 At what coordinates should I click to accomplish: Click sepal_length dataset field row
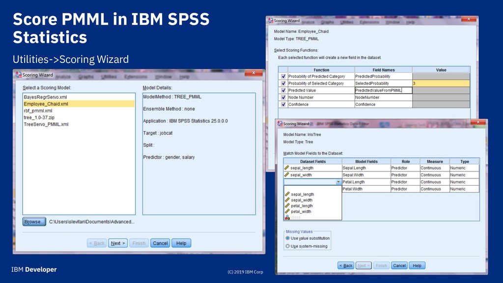313,168
